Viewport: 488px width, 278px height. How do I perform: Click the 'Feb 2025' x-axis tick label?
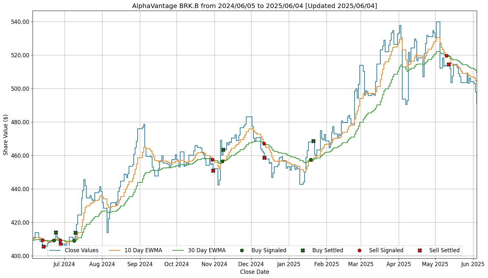click(x=327, y=264)
